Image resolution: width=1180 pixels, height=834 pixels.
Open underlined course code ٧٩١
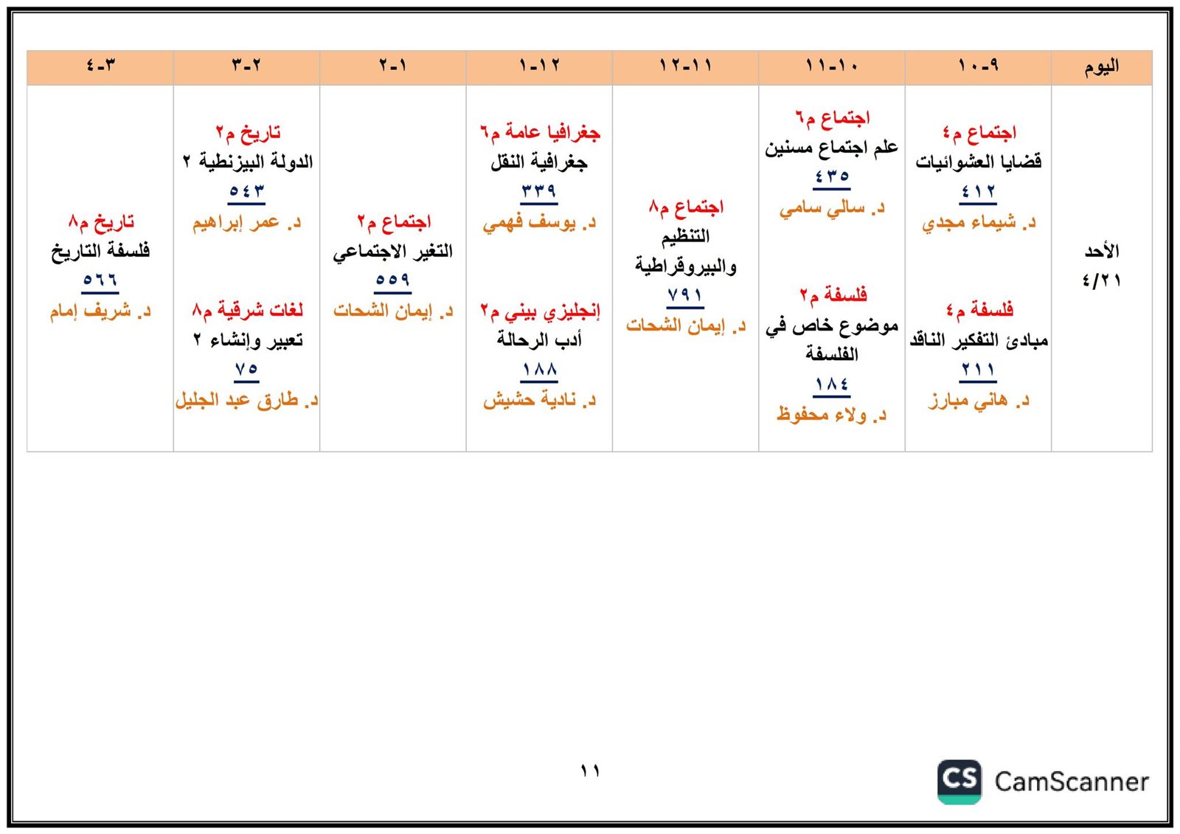tap(685, 296)
